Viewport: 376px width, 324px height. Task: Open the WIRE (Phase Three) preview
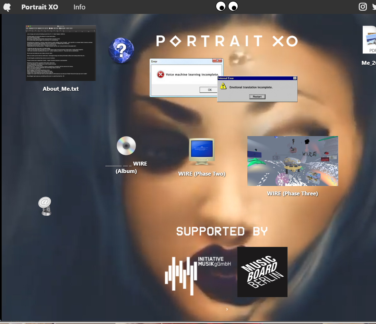click(x=292, y=161)
